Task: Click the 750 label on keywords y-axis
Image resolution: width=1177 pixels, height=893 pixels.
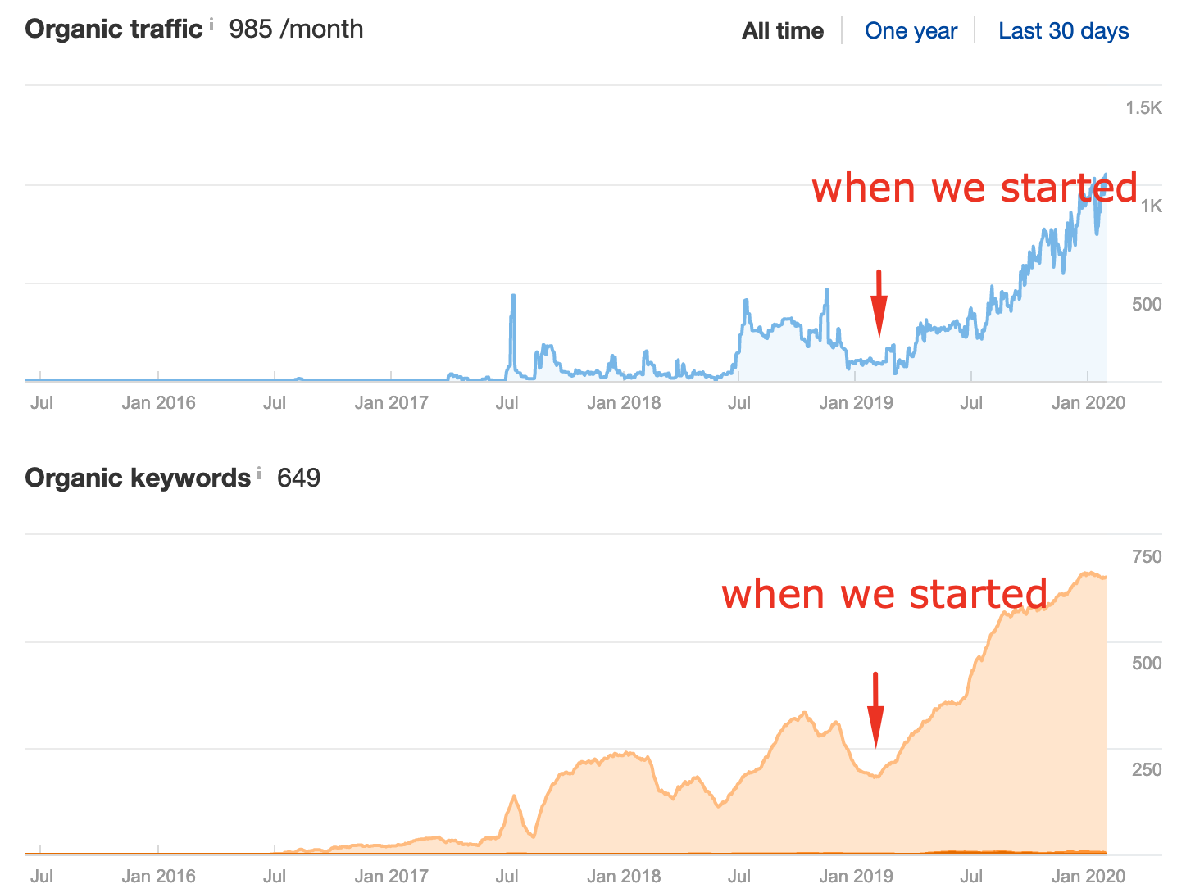Action: [x=1146, y=557]
